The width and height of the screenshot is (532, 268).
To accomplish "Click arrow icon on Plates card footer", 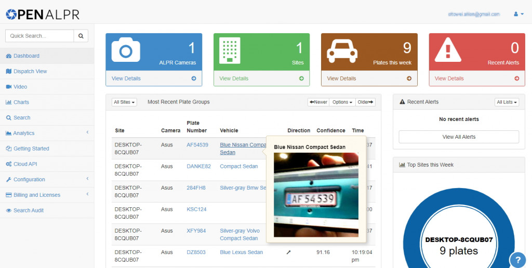I will point(409,78).
